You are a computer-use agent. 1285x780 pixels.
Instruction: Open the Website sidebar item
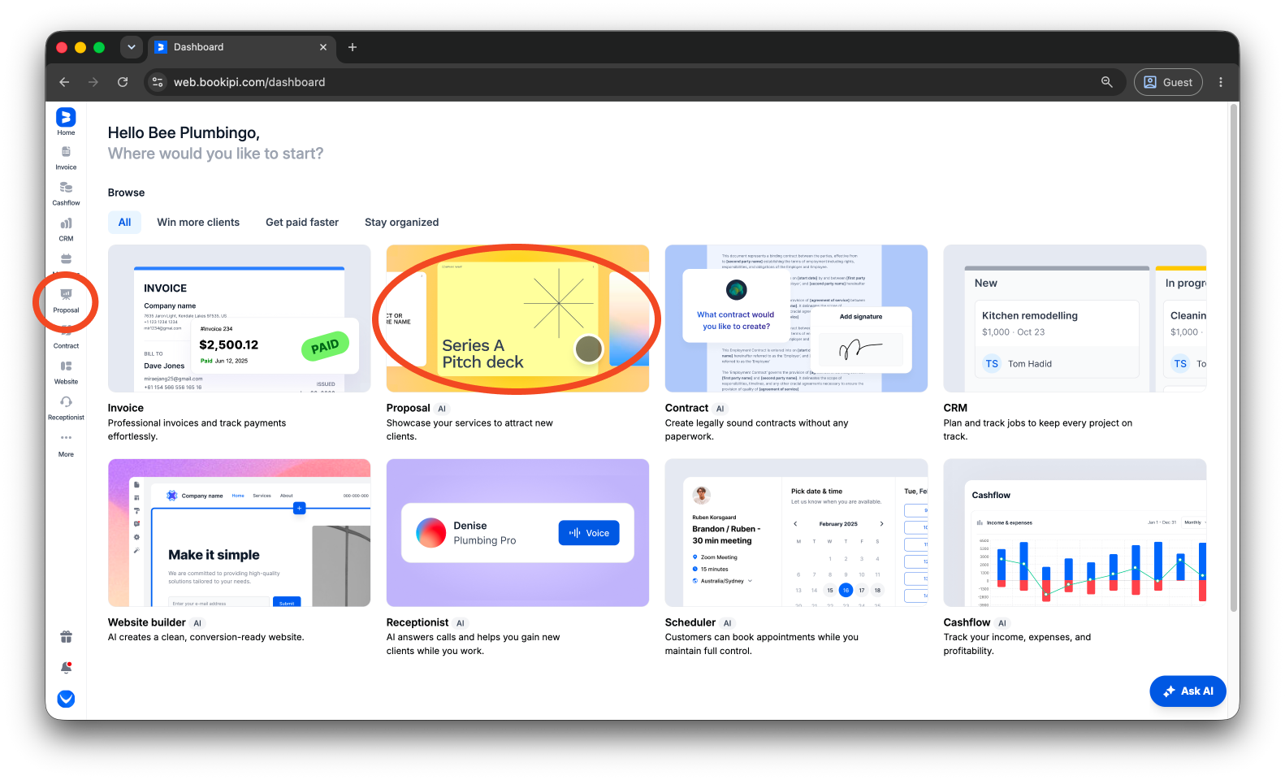[66, 372]
